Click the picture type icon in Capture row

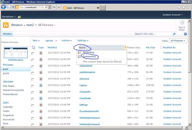coord(41,85)
